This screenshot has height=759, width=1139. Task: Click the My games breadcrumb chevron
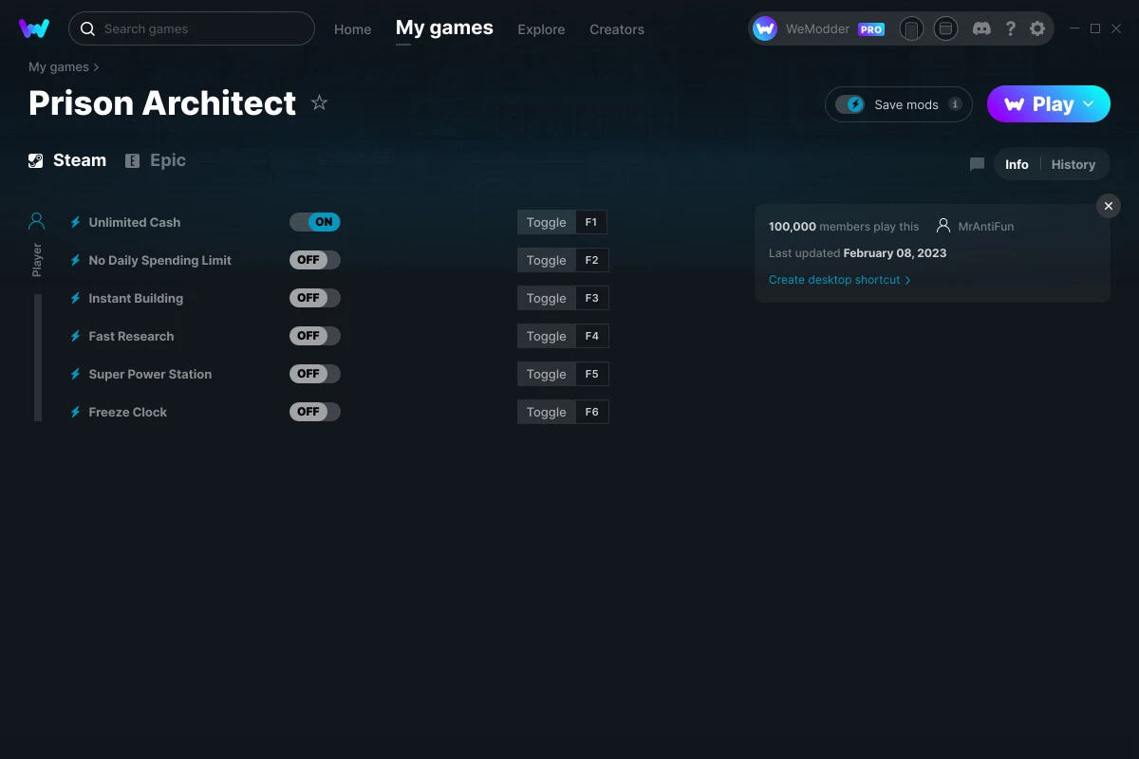(96, 67)
